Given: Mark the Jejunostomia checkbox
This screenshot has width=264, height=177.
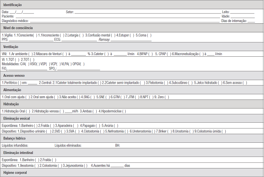Looking at the screenshot, I should pyautogui.click(x=85, y=165).
